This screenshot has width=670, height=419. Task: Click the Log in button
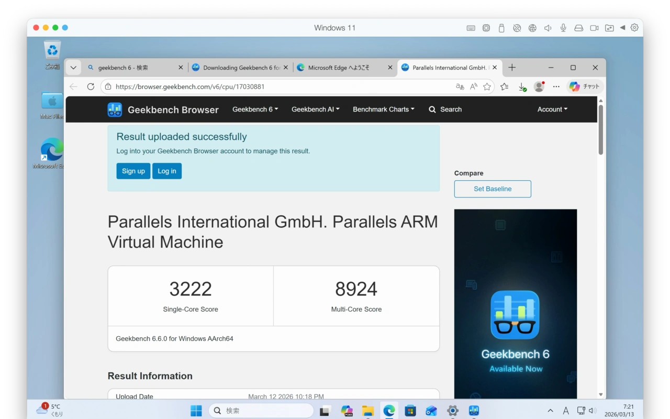click(x=166, y=171)
